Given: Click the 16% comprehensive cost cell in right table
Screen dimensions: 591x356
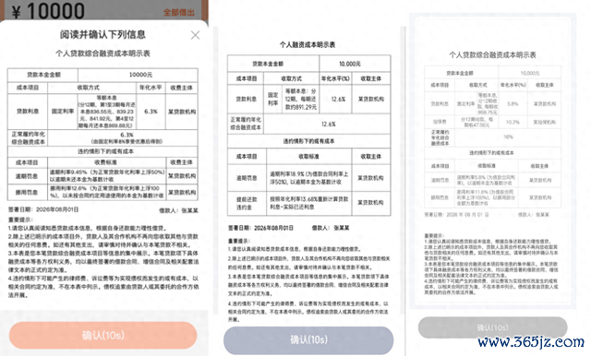Looking at the screenshot, I should coord(508,137).
